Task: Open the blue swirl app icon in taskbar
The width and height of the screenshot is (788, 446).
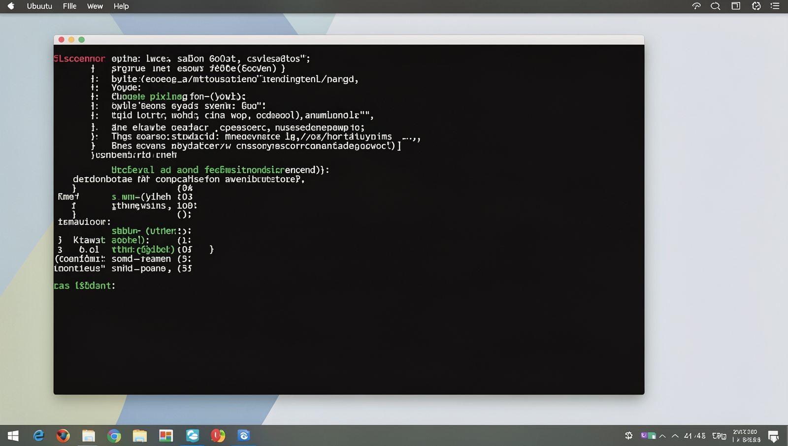Action: (x=244, y=436)
